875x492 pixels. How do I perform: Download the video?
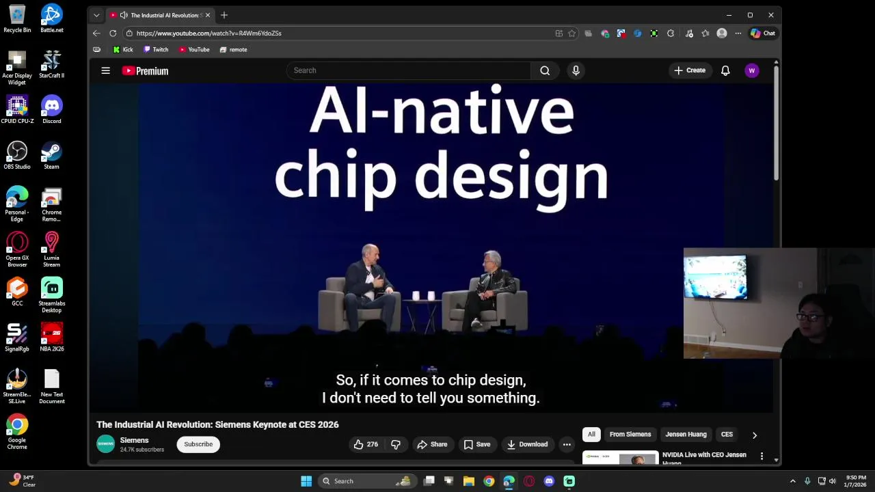(x=527, y=444)
